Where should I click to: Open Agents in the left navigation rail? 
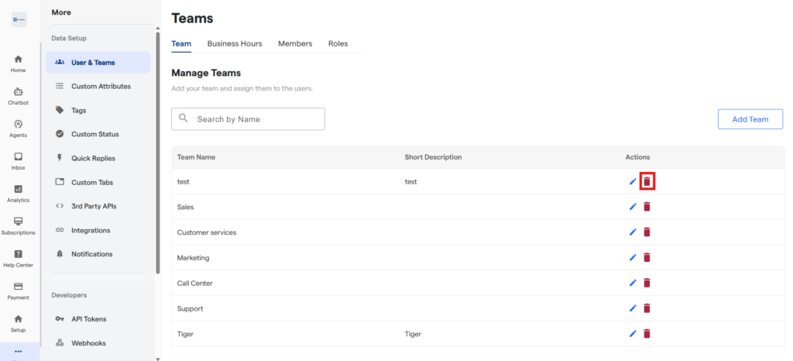18,129
